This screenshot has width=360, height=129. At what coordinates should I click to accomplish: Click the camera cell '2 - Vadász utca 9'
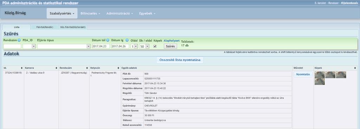35,73
